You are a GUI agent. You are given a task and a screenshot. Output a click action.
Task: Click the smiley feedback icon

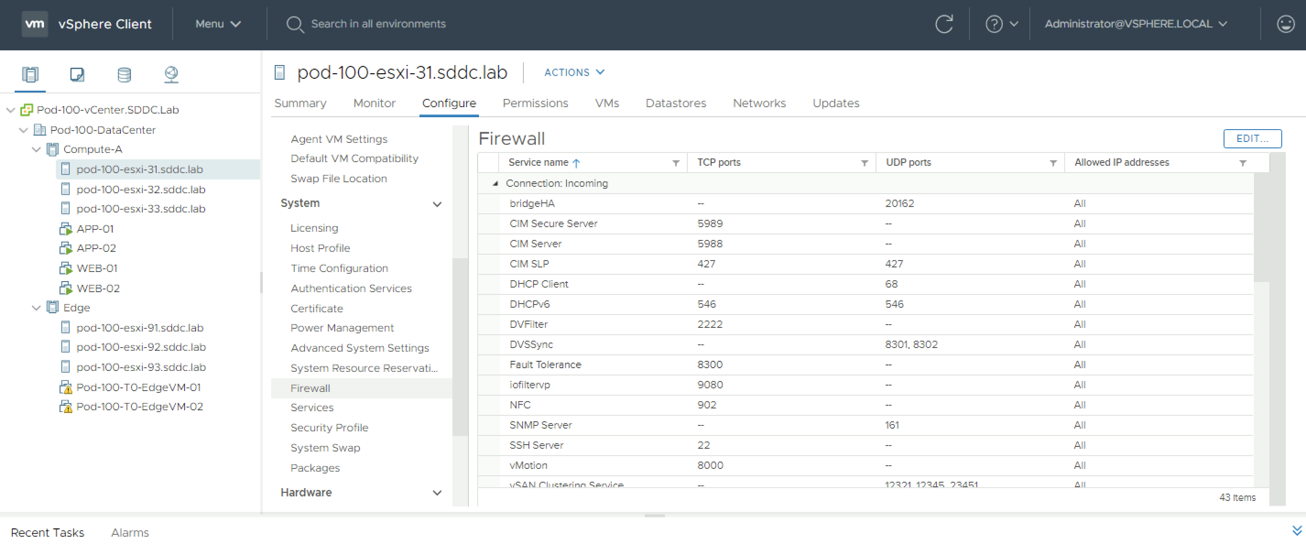1286,24
